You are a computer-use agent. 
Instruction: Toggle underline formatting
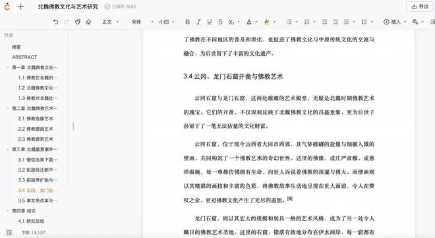click(x=209, y=22)
